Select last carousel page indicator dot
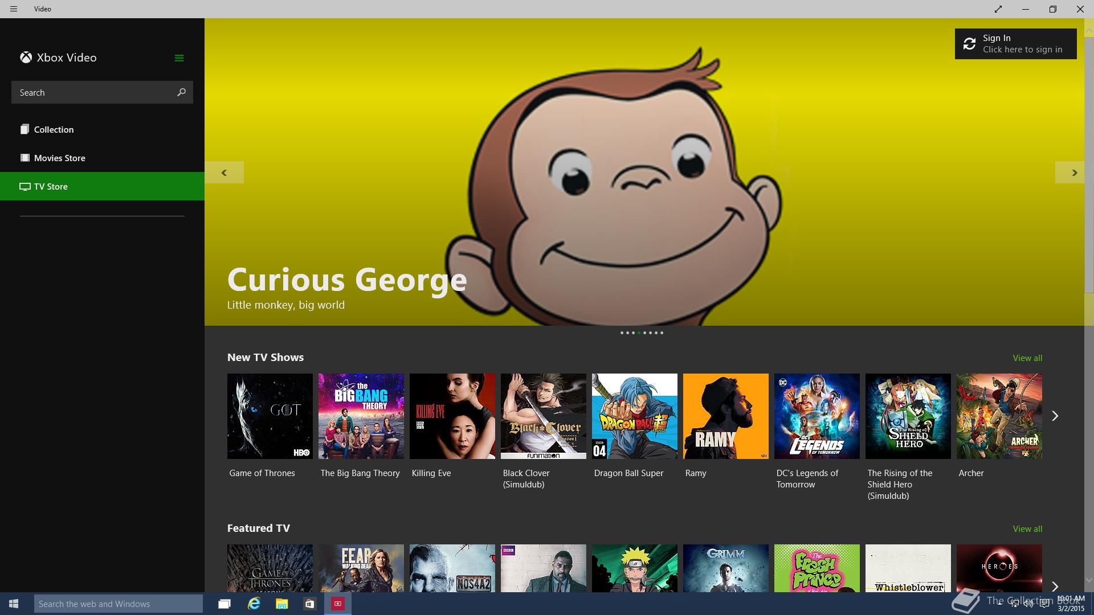1094x615 pixels. (x=662, y=333)
